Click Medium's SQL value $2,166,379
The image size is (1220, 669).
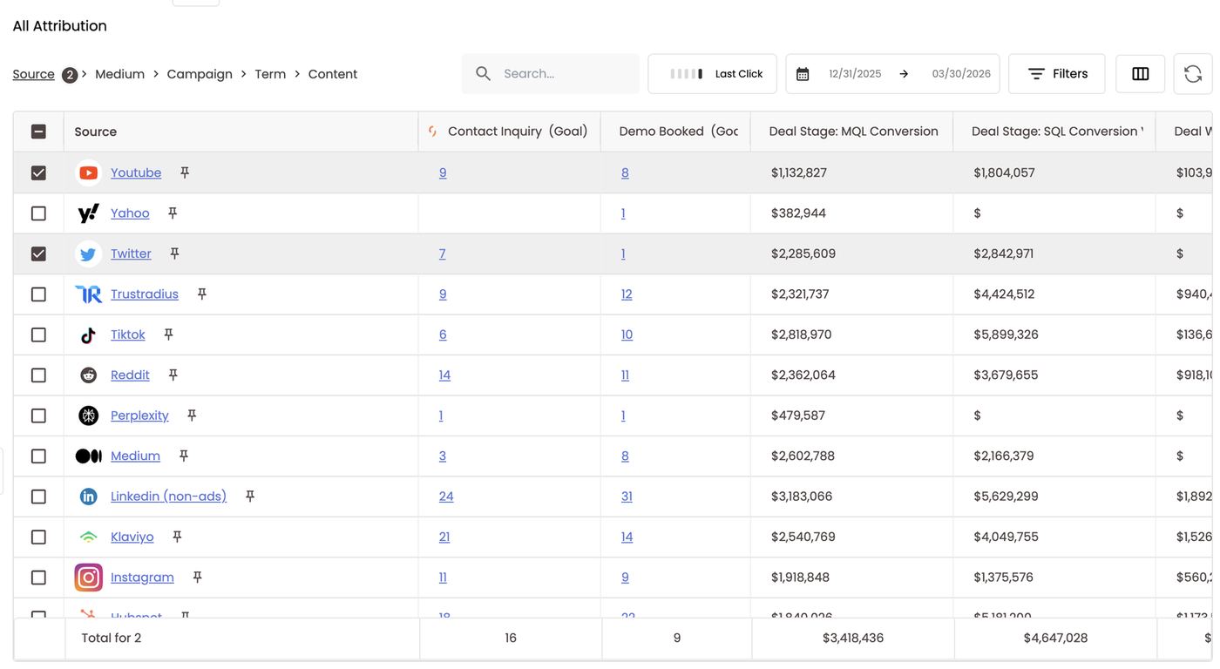(x=1004, y=456)
